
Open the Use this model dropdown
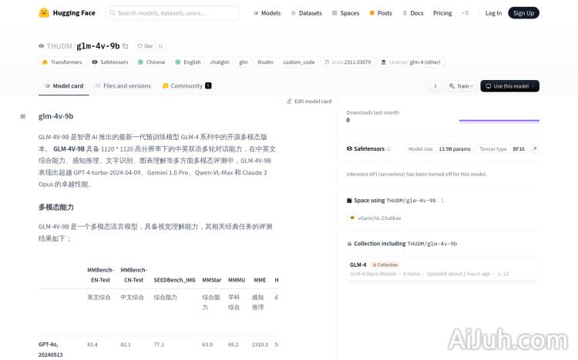point(509,86)
